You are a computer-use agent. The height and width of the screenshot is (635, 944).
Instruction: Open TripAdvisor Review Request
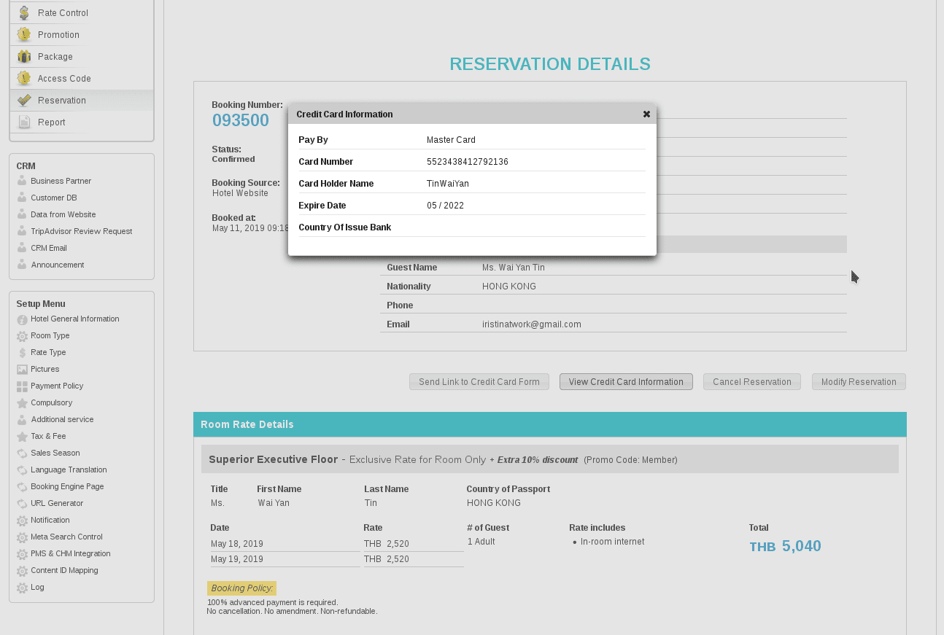click(81, 232)
